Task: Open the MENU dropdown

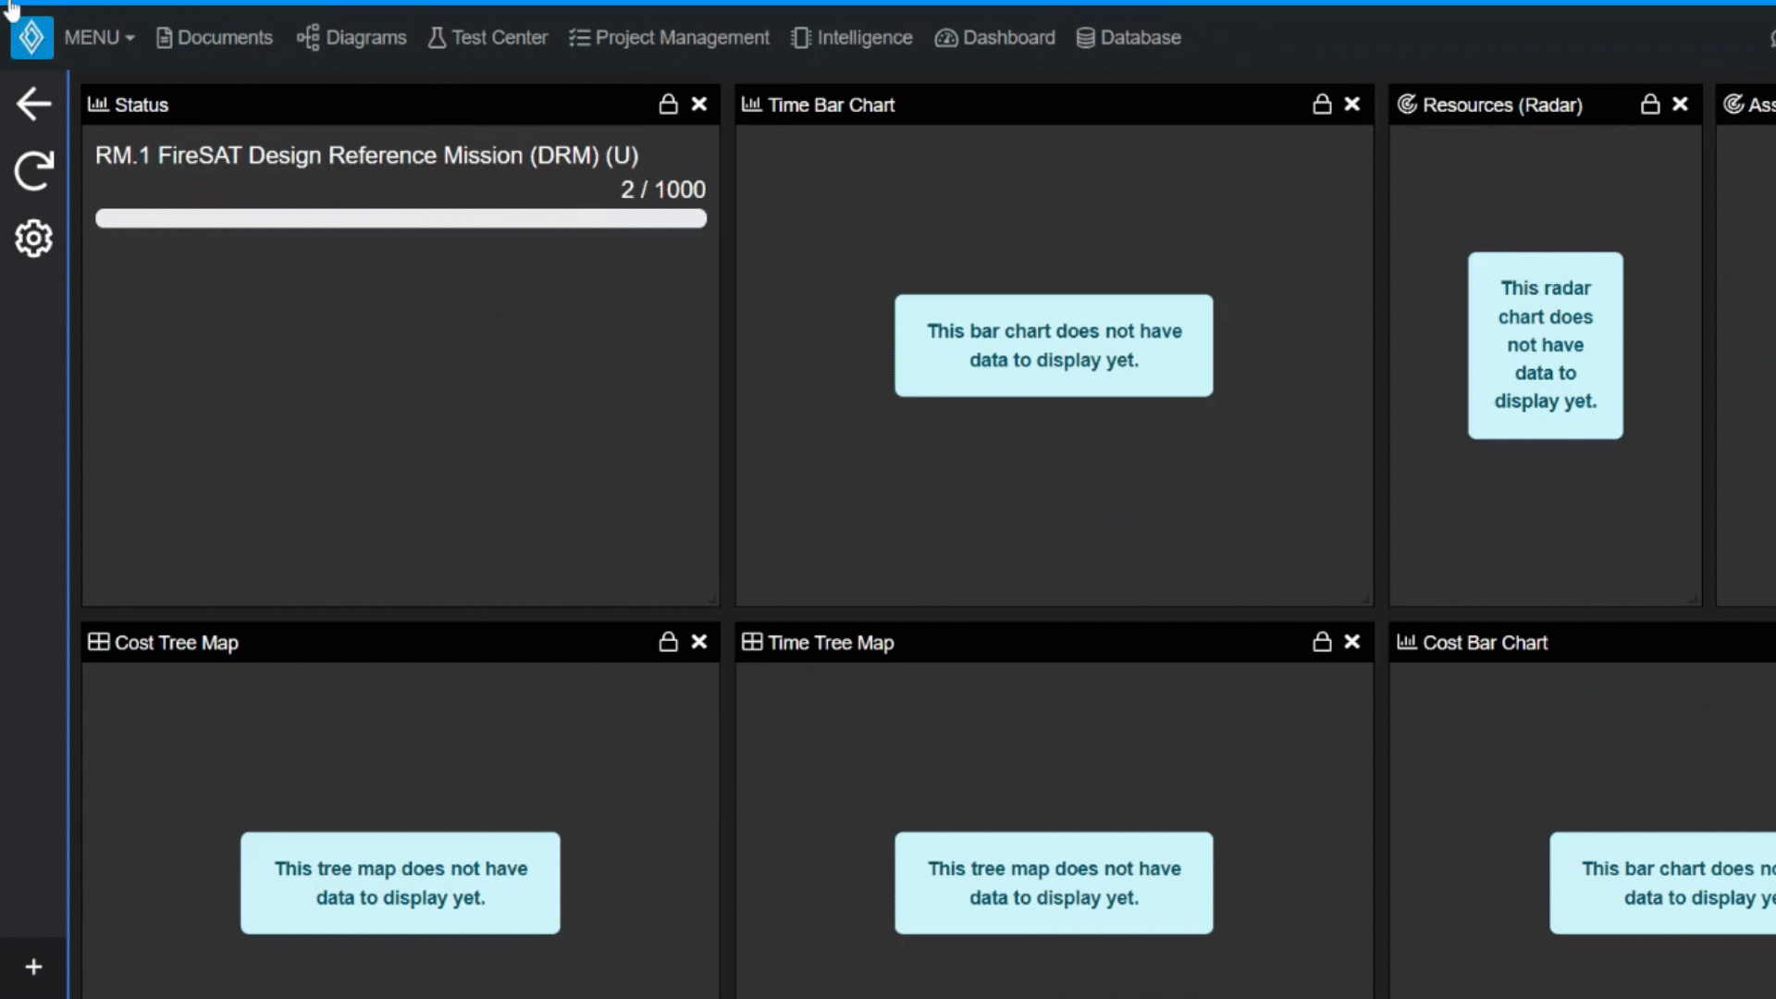Action: [x=97, y=37]
